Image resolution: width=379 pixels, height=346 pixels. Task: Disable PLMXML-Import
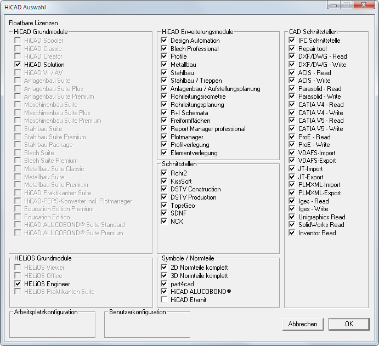click(x=292, y=185)
